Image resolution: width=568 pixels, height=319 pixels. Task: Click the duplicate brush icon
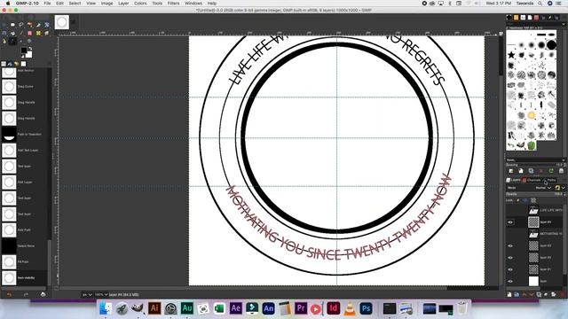pos(531,171)
